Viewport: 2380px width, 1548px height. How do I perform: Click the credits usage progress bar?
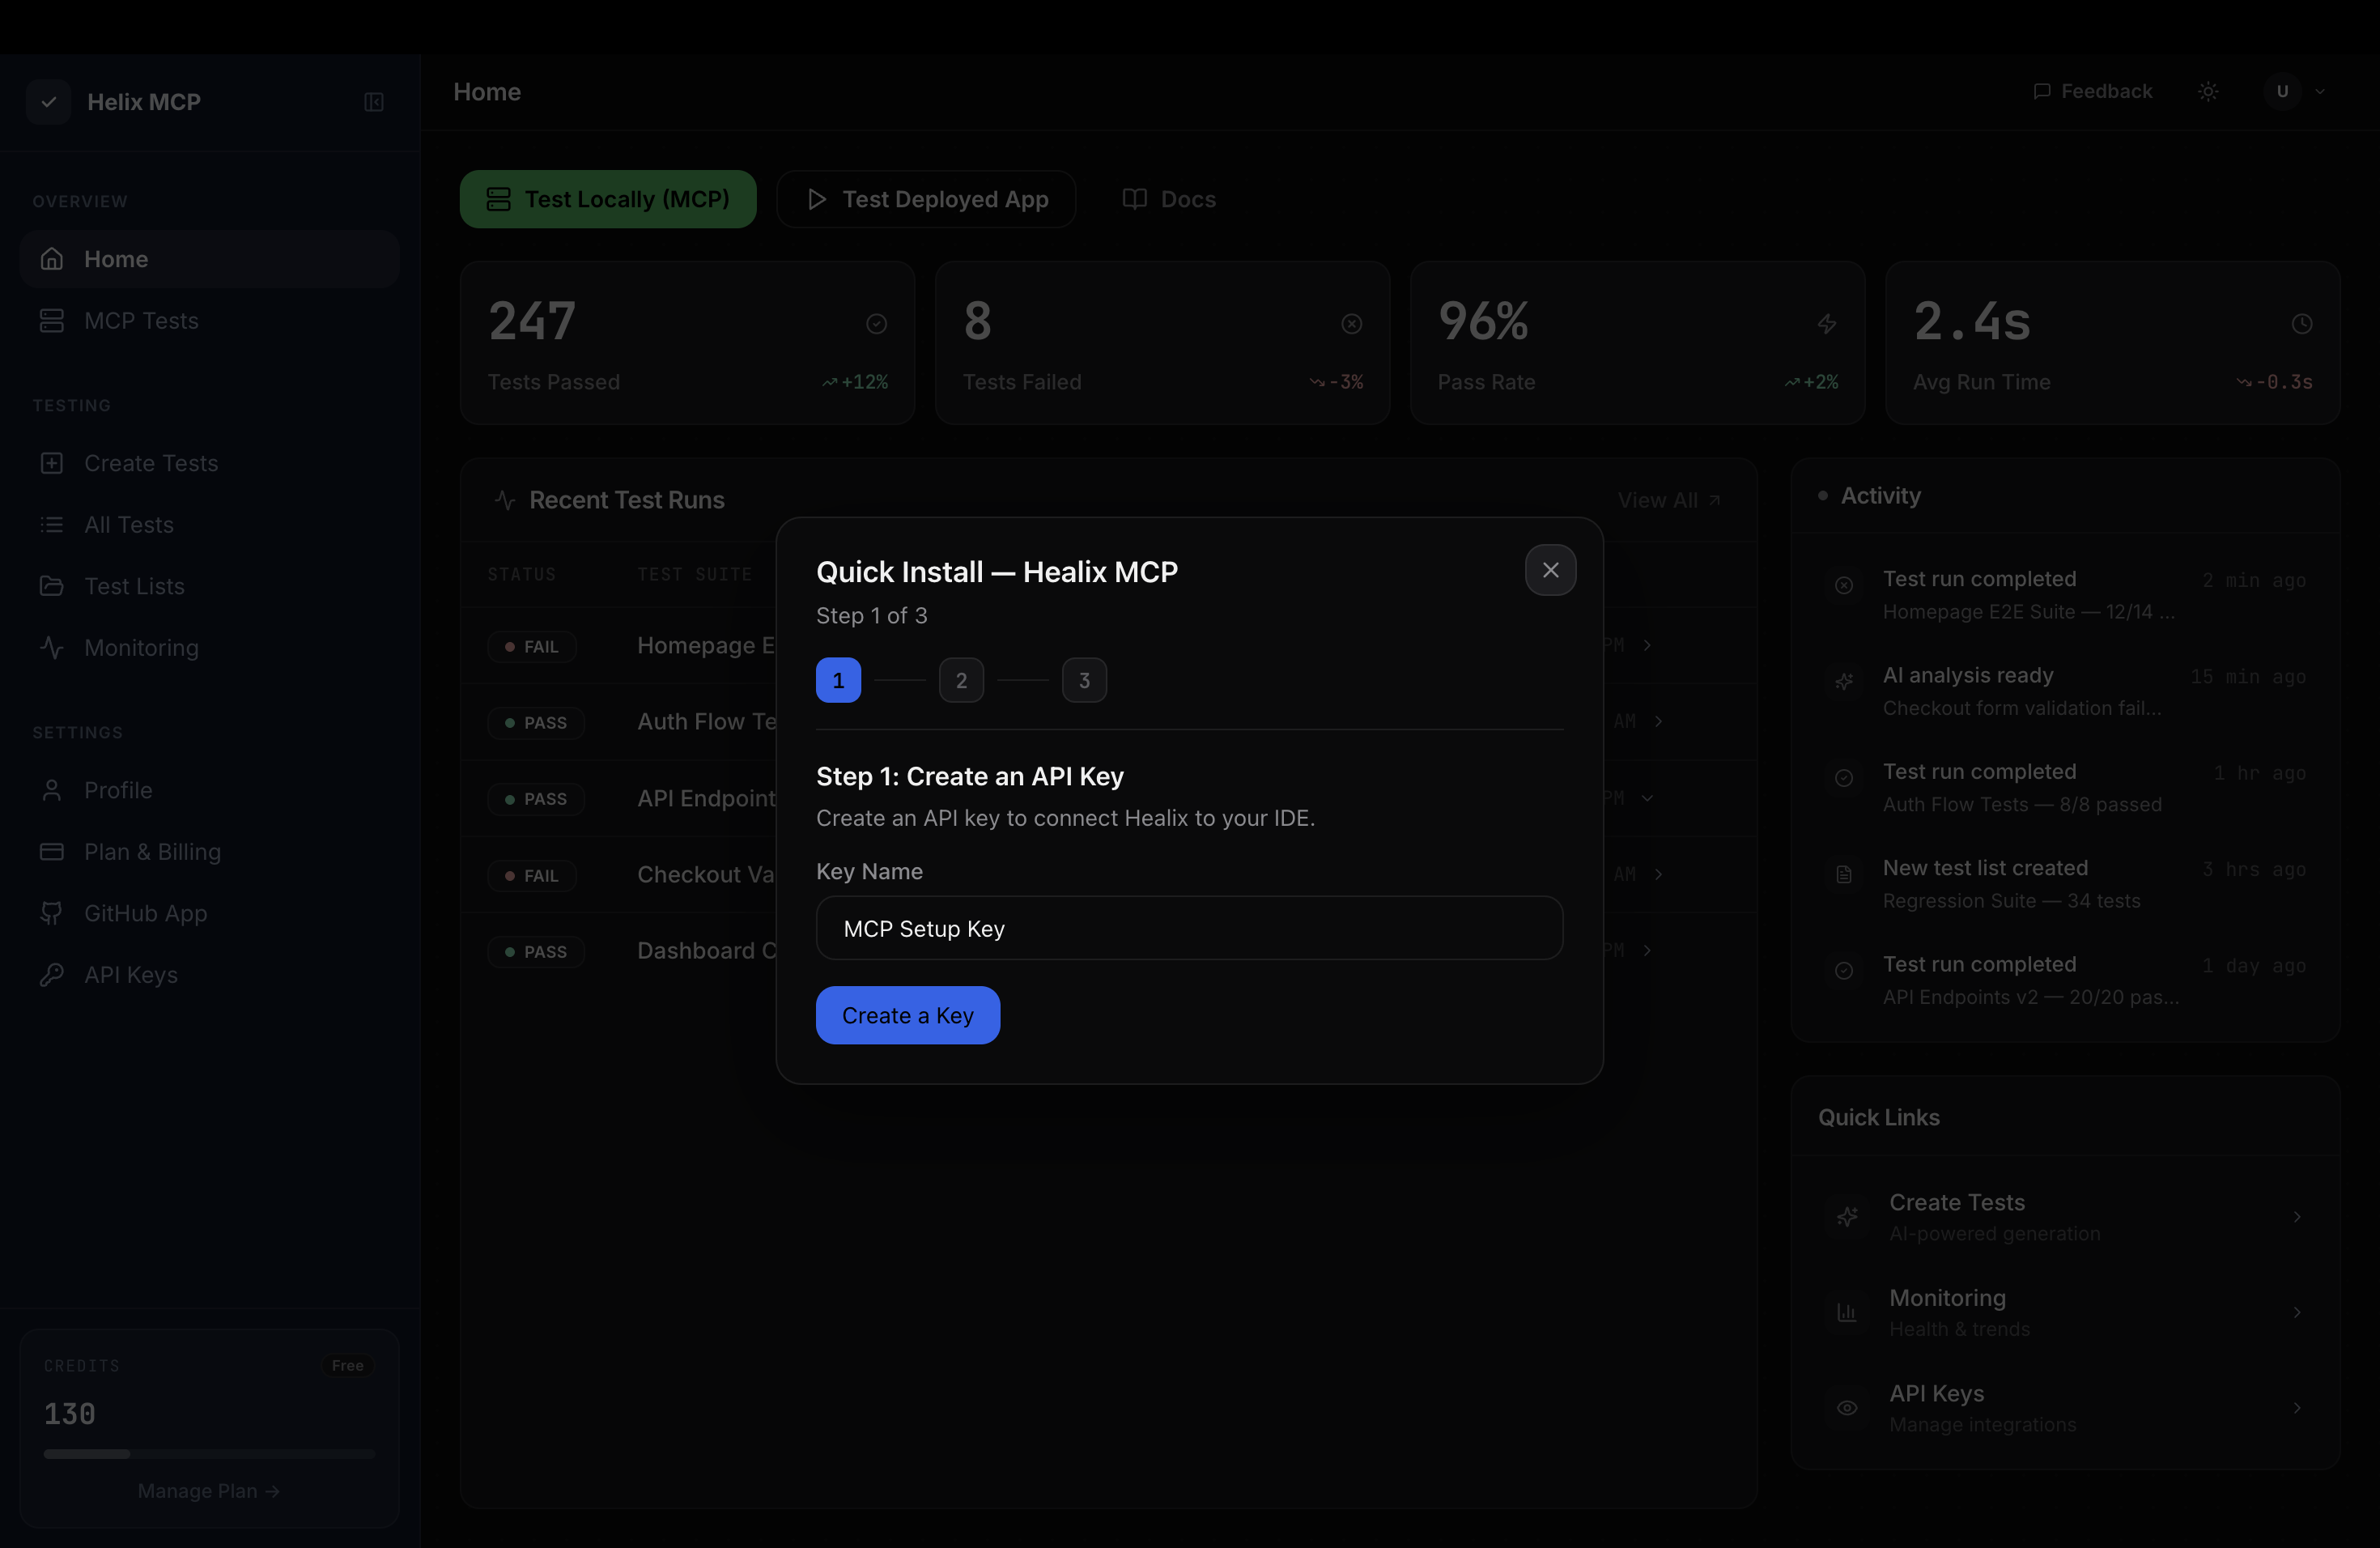tap(209, 1454)
